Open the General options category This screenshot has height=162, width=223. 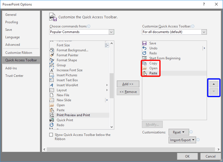[x=21, y=15]
